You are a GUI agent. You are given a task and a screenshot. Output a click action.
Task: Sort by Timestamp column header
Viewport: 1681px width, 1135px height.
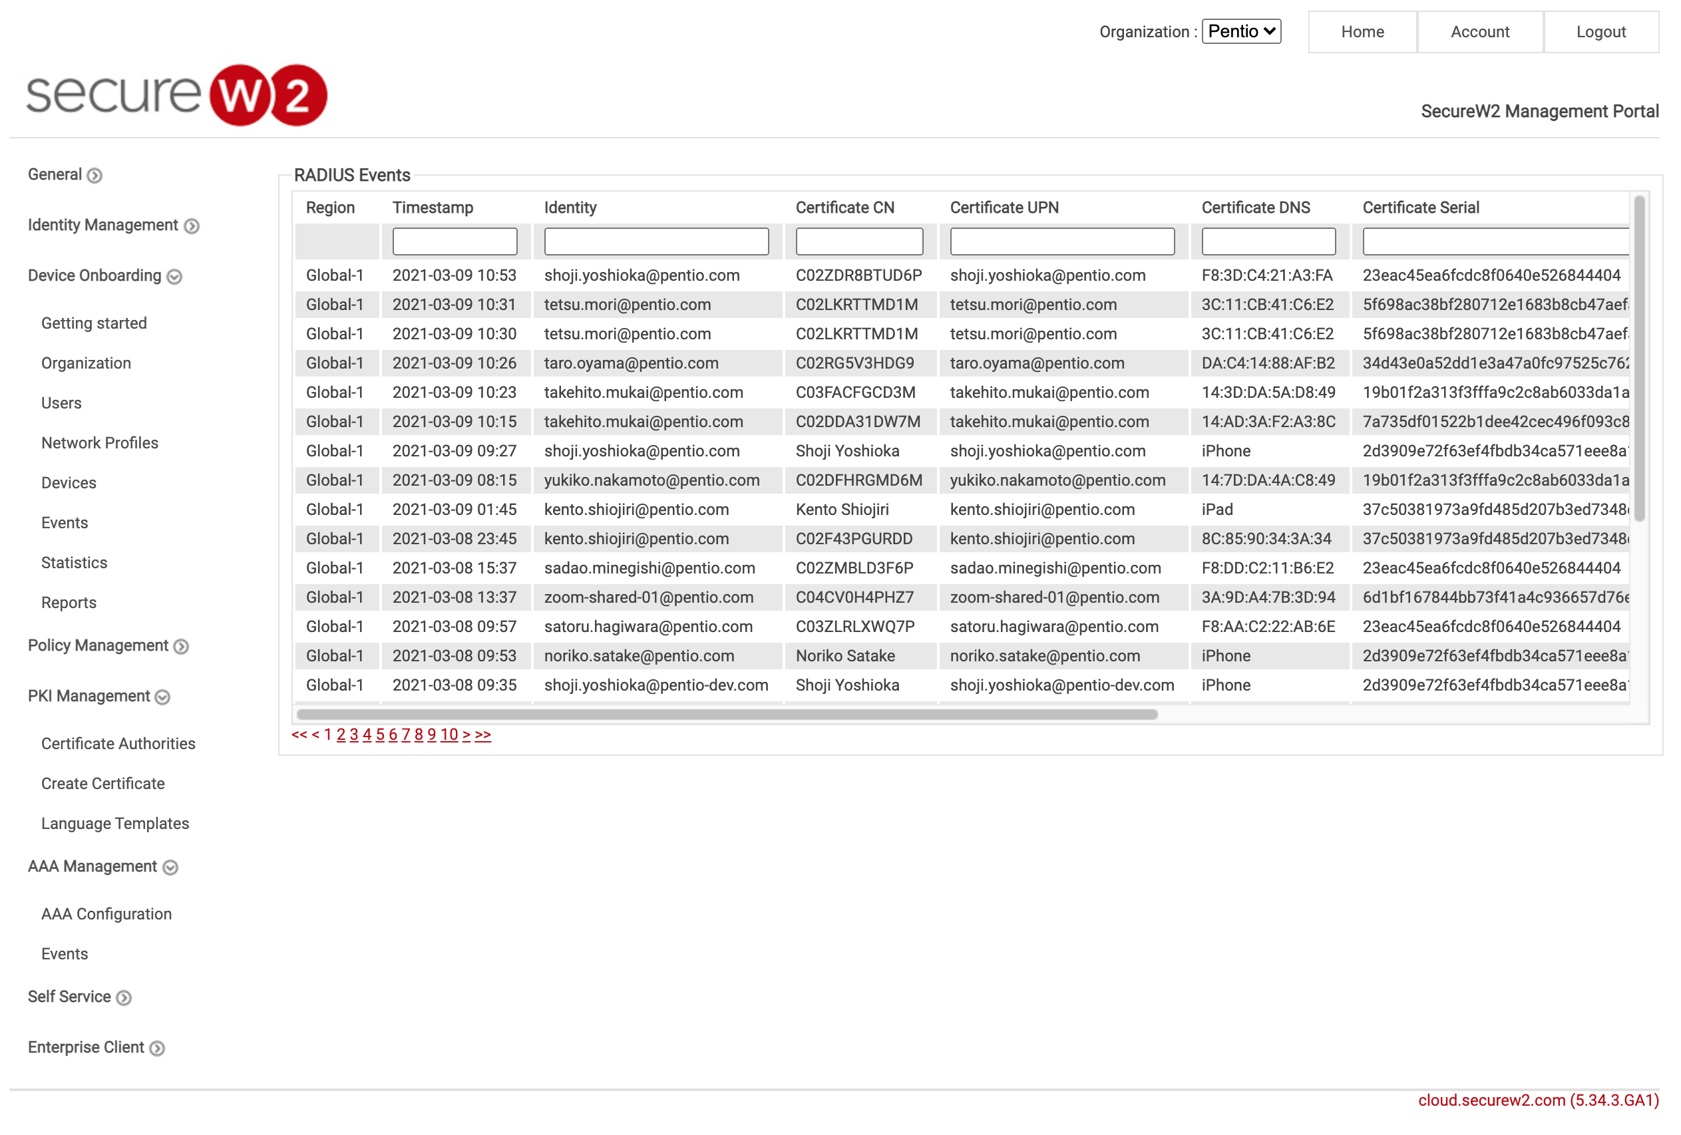(x=433, y=208)
